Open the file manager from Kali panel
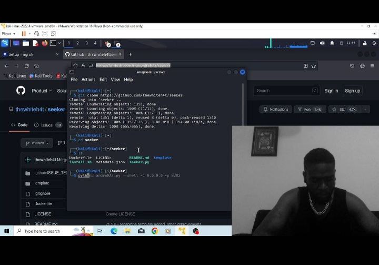The width and height of the screenshot is (379, 265). [26, 43]
